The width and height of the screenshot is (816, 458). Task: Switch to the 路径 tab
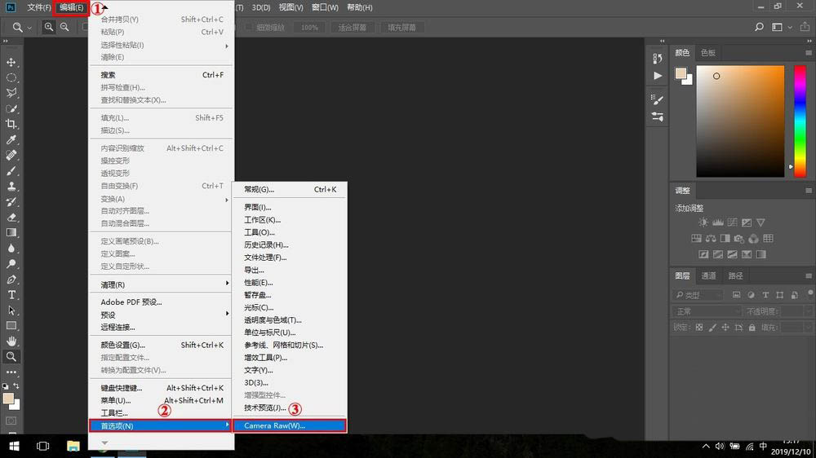735,275
